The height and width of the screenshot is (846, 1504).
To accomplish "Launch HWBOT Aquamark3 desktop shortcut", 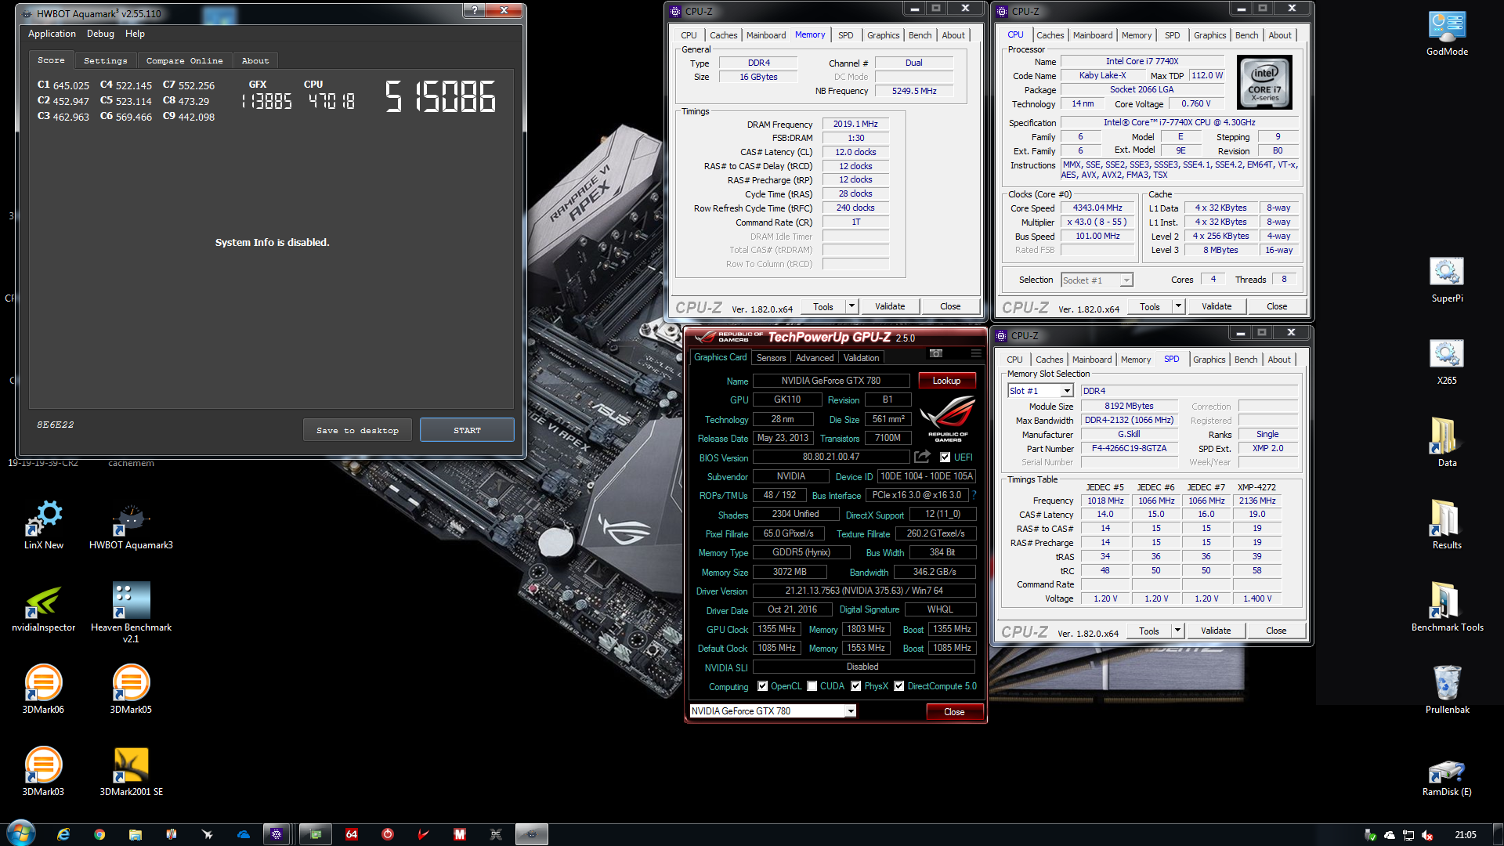I will tap(131, 526).
